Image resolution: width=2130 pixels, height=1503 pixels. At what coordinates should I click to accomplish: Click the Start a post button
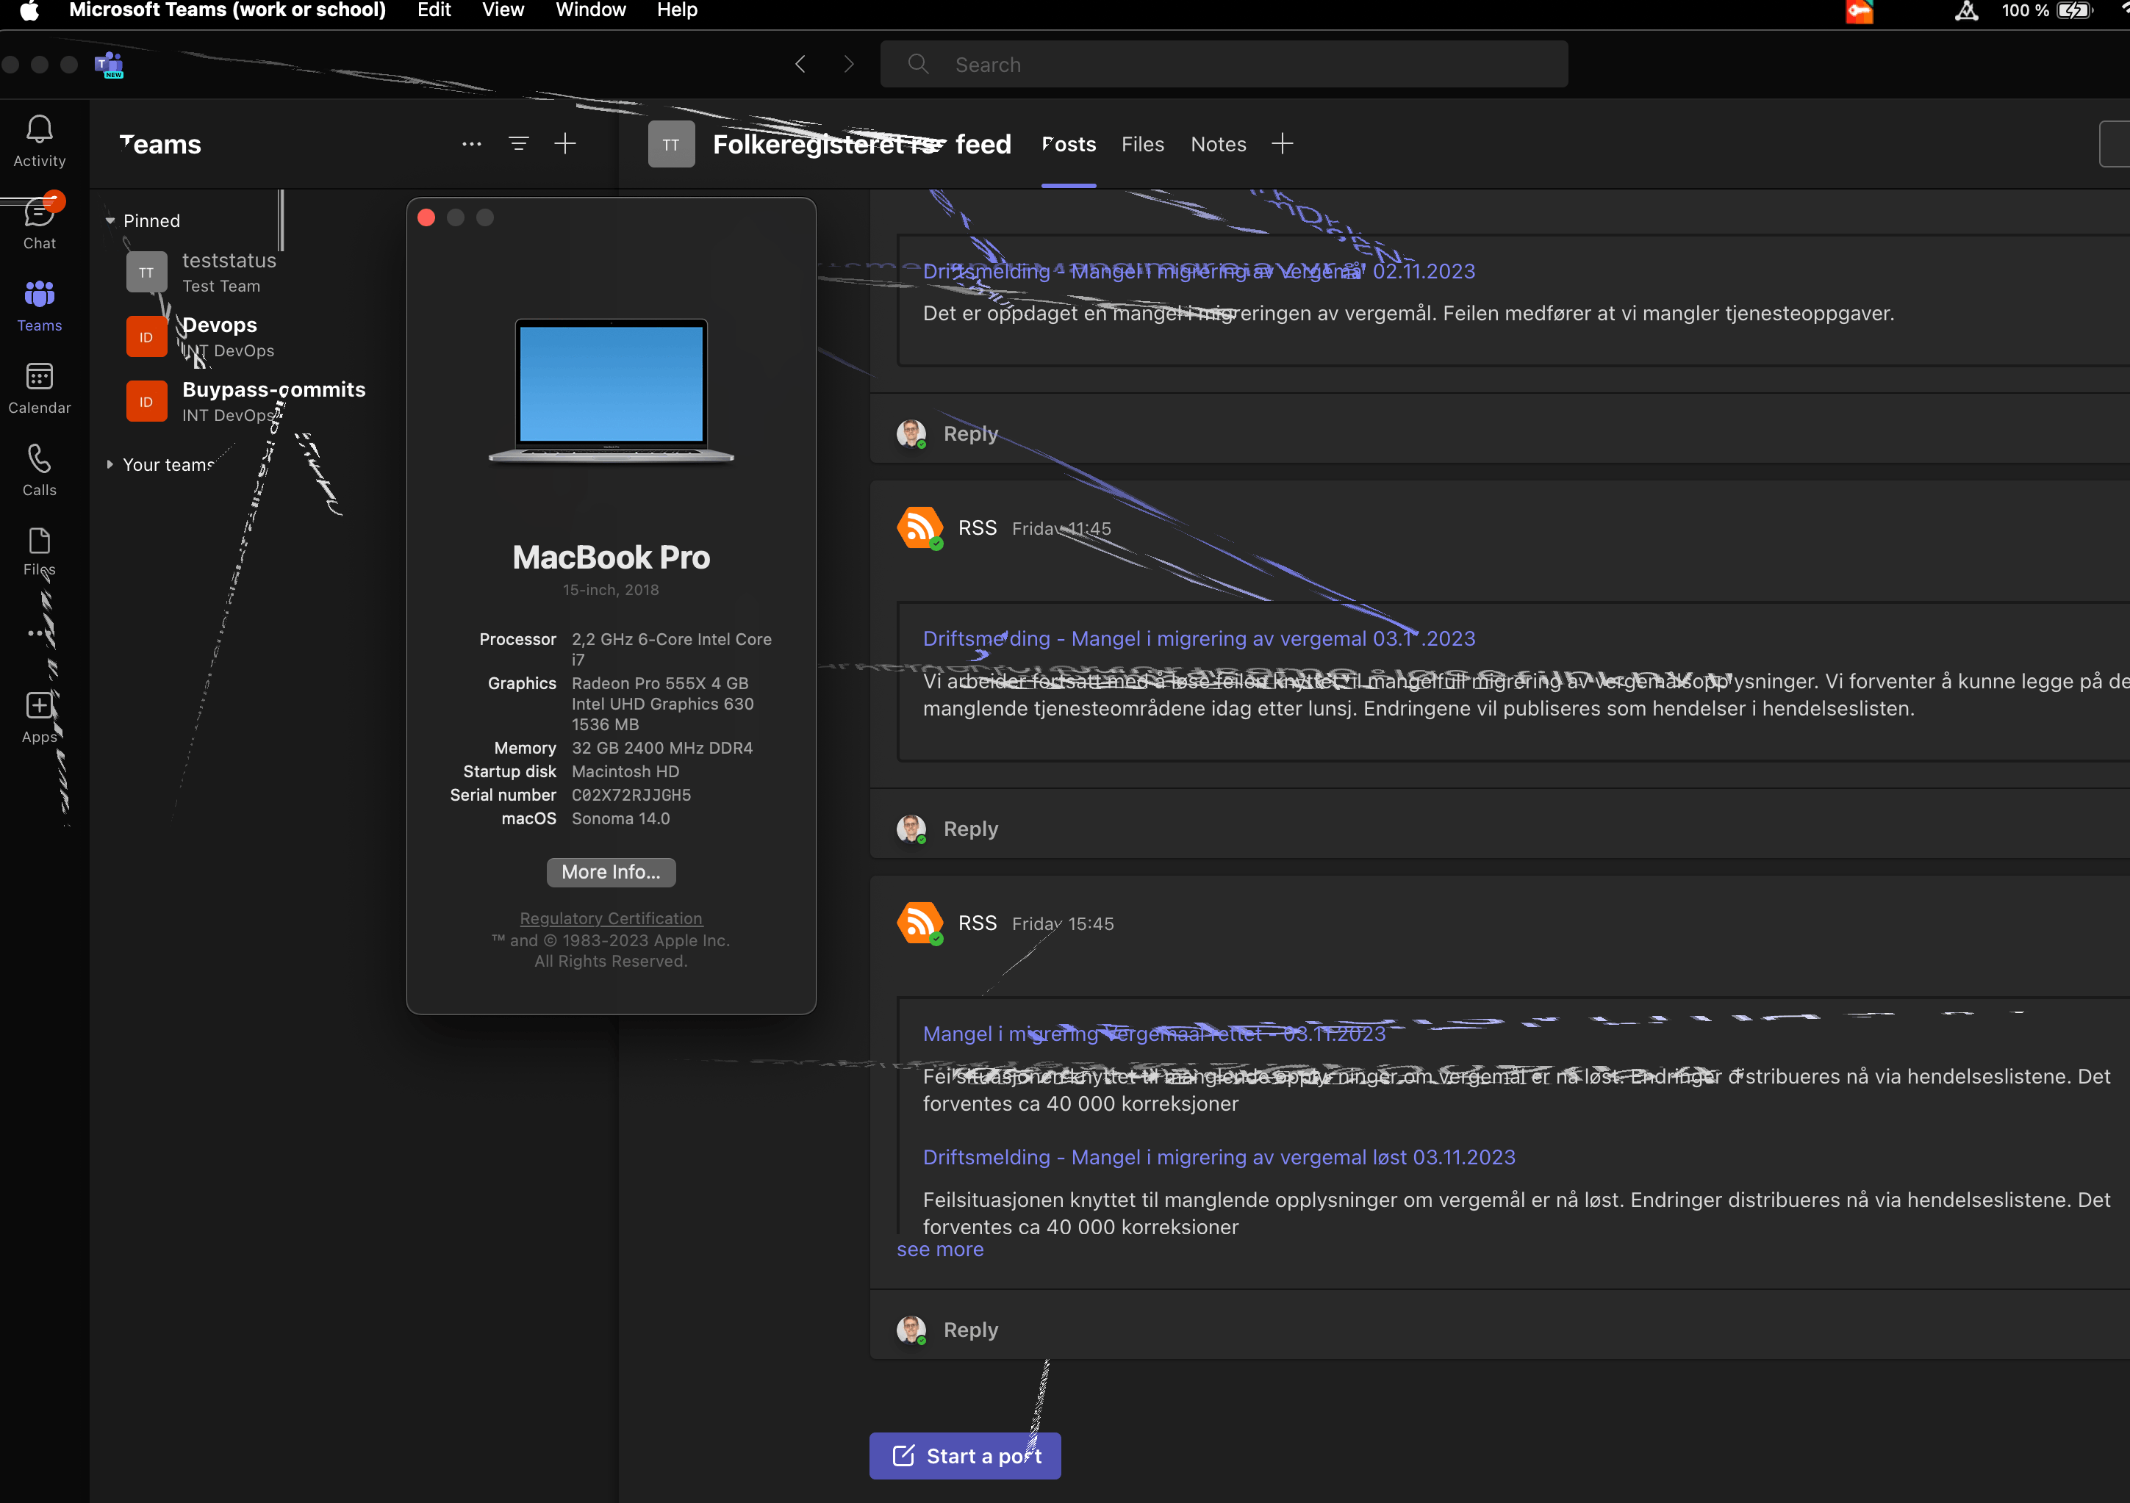pos(965,1456)
